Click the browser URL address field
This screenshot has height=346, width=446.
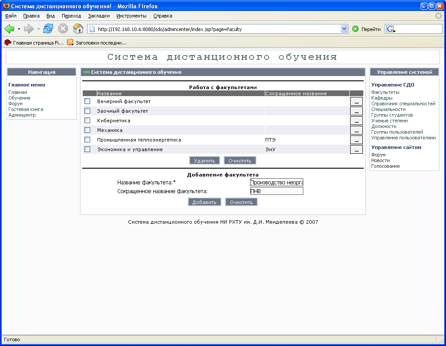coord(218,29)
